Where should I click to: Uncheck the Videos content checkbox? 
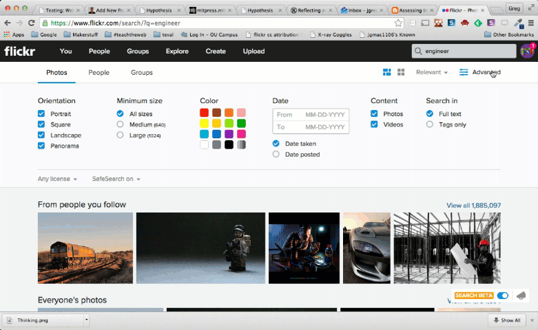(374, 124)
